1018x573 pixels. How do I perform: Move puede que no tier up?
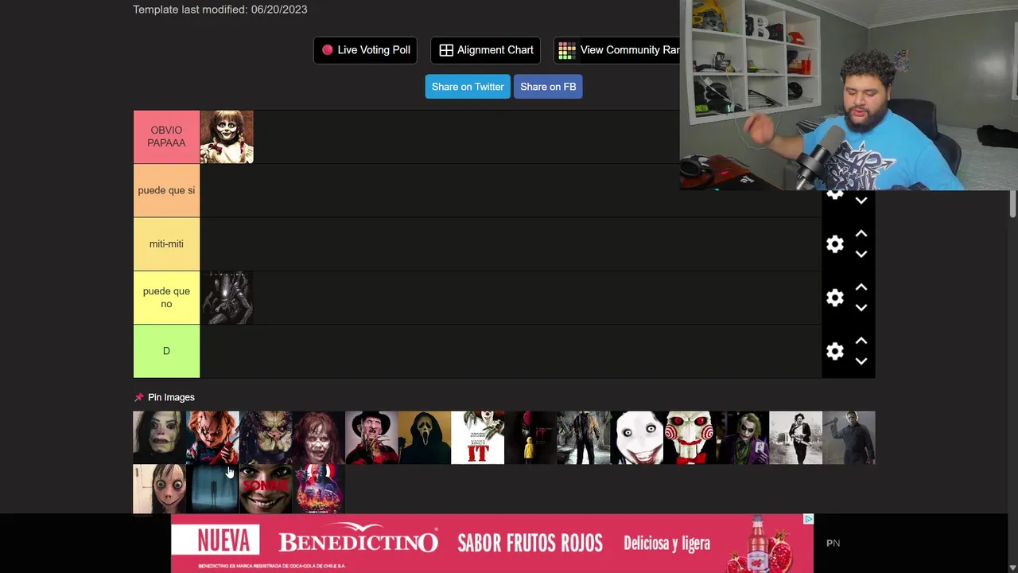point(861,287)
